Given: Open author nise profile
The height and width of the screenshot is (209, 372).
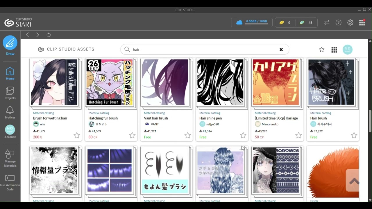Looking at the screenshot, I should point(39,124).
